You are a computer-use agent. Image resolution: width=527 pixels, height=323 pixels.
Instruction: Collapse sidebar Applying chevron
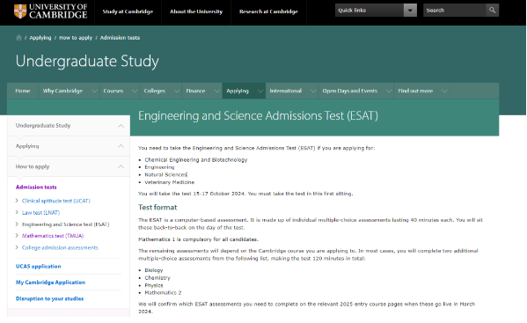(x=121, y=146)
